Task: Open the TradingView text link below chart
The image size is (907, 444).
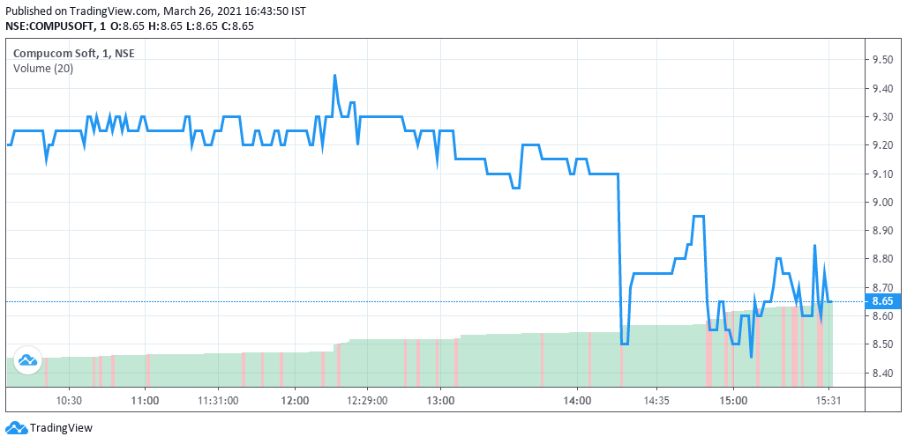Action: 61,429
